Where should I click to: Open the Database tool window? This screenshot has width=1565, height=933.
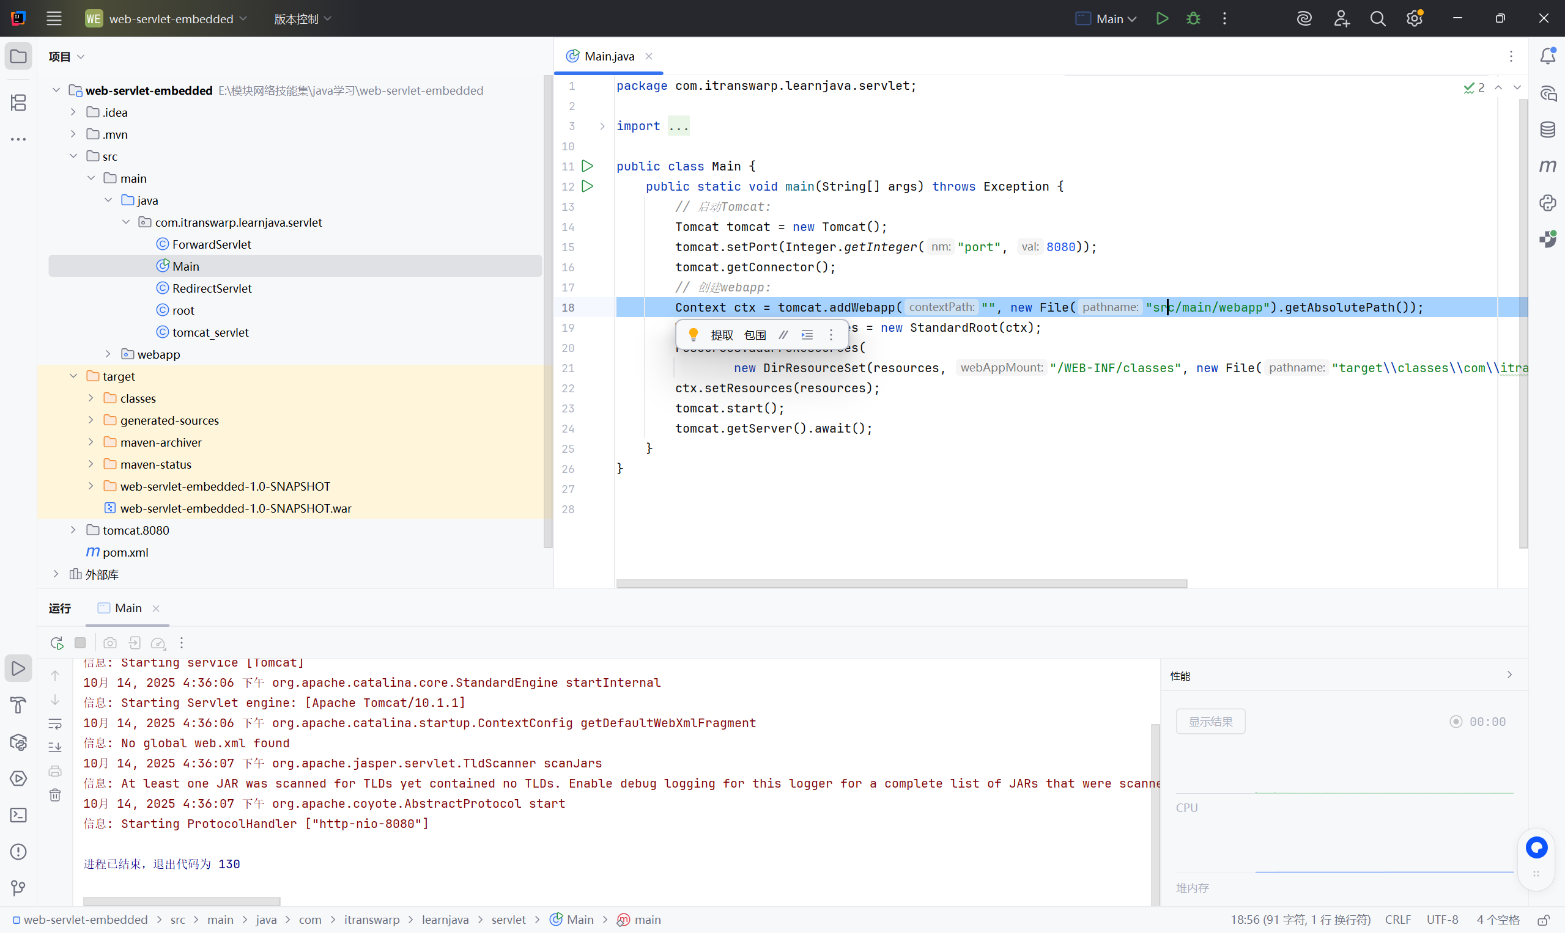[1547, 130]
